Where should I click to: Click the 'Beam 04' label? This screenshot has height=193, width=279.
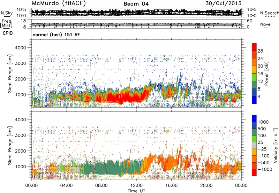click(x=136, y=4)
